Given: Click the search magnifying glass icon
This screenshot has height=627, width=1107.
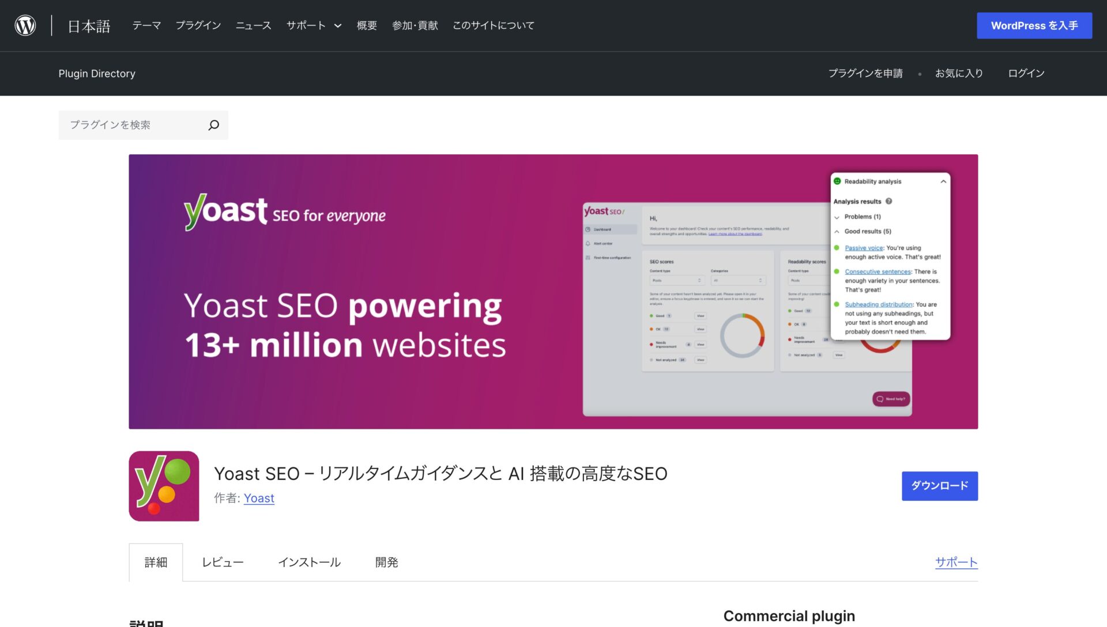Looking at the screenshot, I should coord(213,124).
